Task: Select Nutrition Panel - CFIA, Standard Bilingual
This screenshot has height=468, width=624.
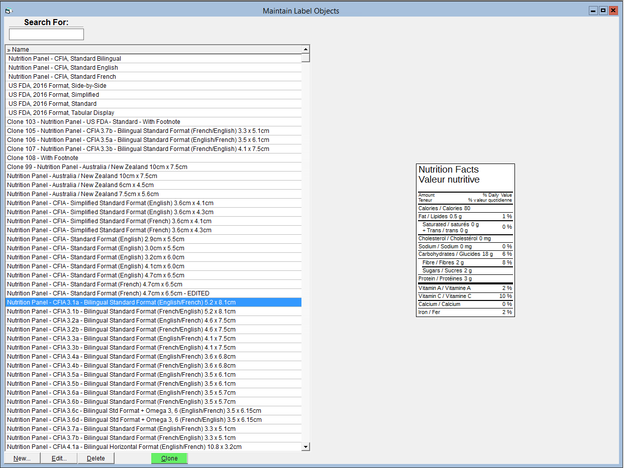Action: pos(154,59)
